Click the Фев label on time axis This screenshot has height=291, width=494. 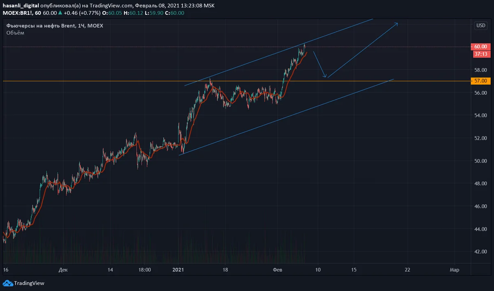[278, 270]
